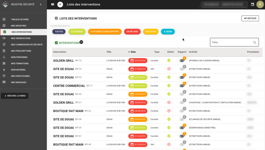
Task: Filter by Clôturées sans rapport status
Action: (105, 32)
